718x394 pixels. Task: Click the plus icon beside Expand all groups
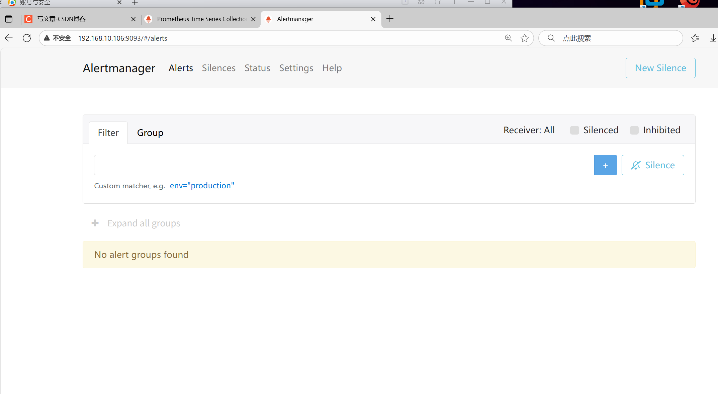click(95, 223)
